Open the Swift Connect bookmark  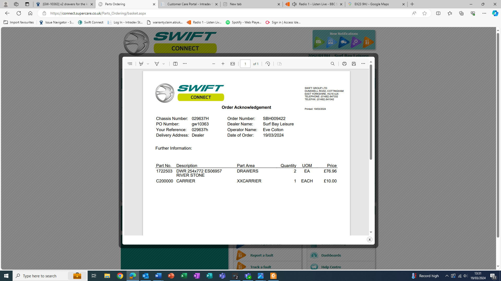tap(91, 22)
